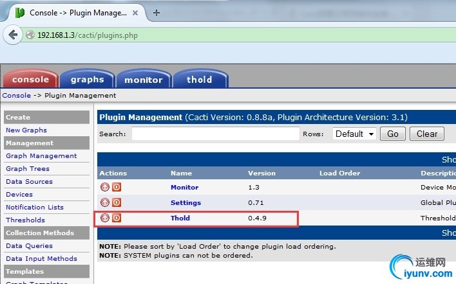This screenshot has height=284, width=456.
Task: Open Data Input Methods in sidebar
Action: pyautogui.click(x=41, y=258)
